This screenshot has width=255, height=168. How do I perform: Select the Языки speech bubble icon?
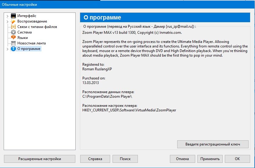pos(13,38)
